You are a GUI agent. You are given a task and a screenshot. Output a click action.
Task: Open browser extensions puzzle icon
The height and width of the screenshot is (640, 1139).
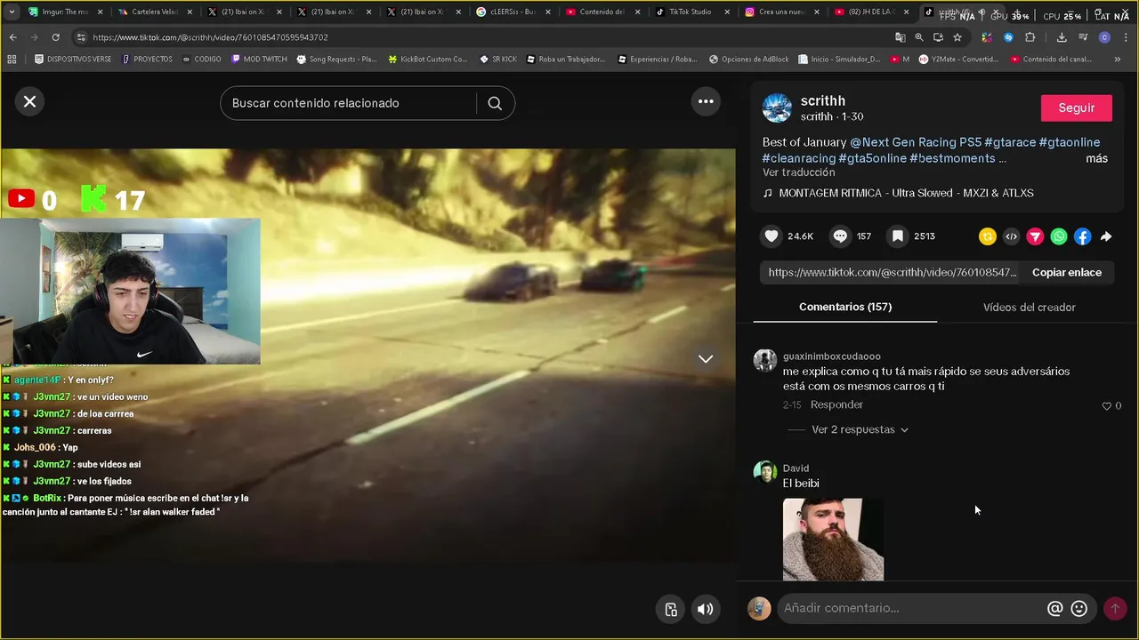coord(1030,37)
